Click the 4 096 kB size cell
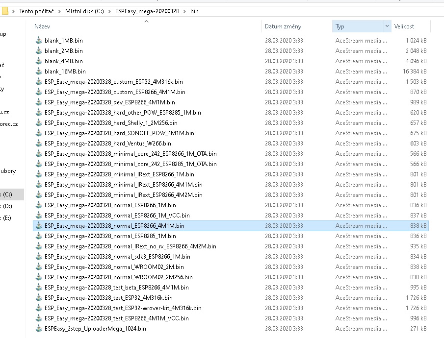 pos(416,61)
